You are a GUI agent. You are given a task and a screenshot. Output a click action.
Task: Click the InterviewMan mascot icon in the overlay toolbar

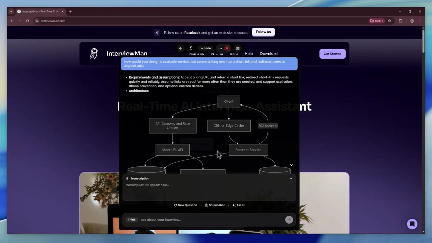(191, 48)
